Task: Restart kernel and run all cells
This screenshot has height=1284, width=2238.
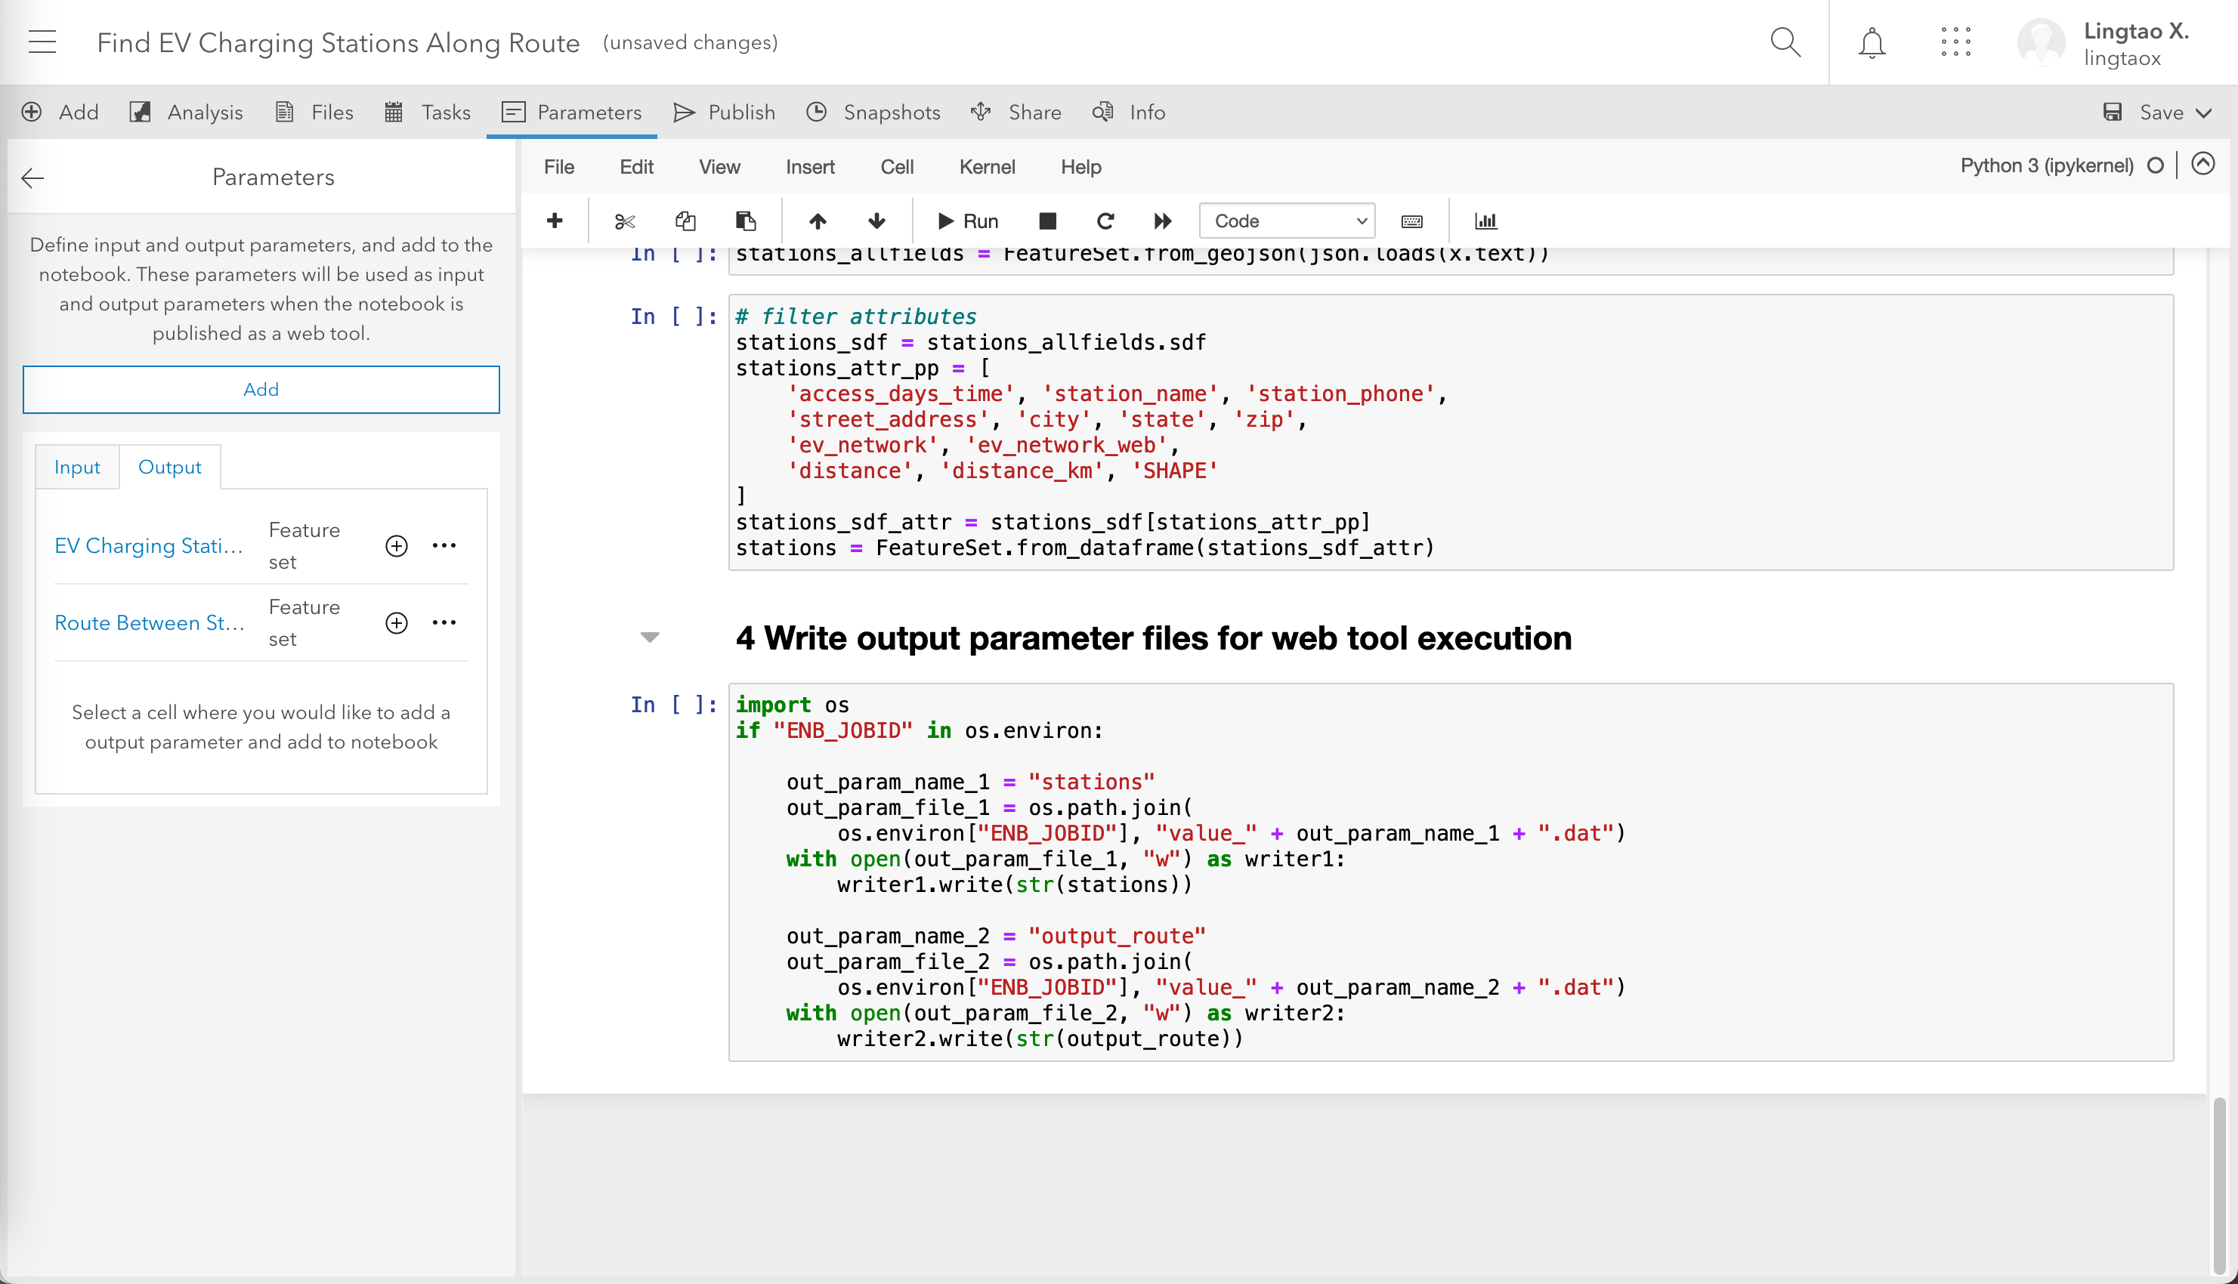Action: [x=1162, y=221]
